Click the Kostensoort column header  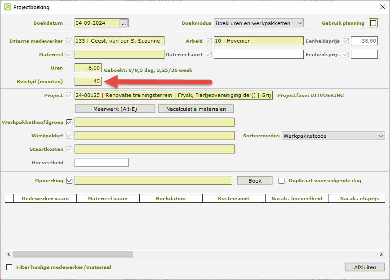click(234, 198)
